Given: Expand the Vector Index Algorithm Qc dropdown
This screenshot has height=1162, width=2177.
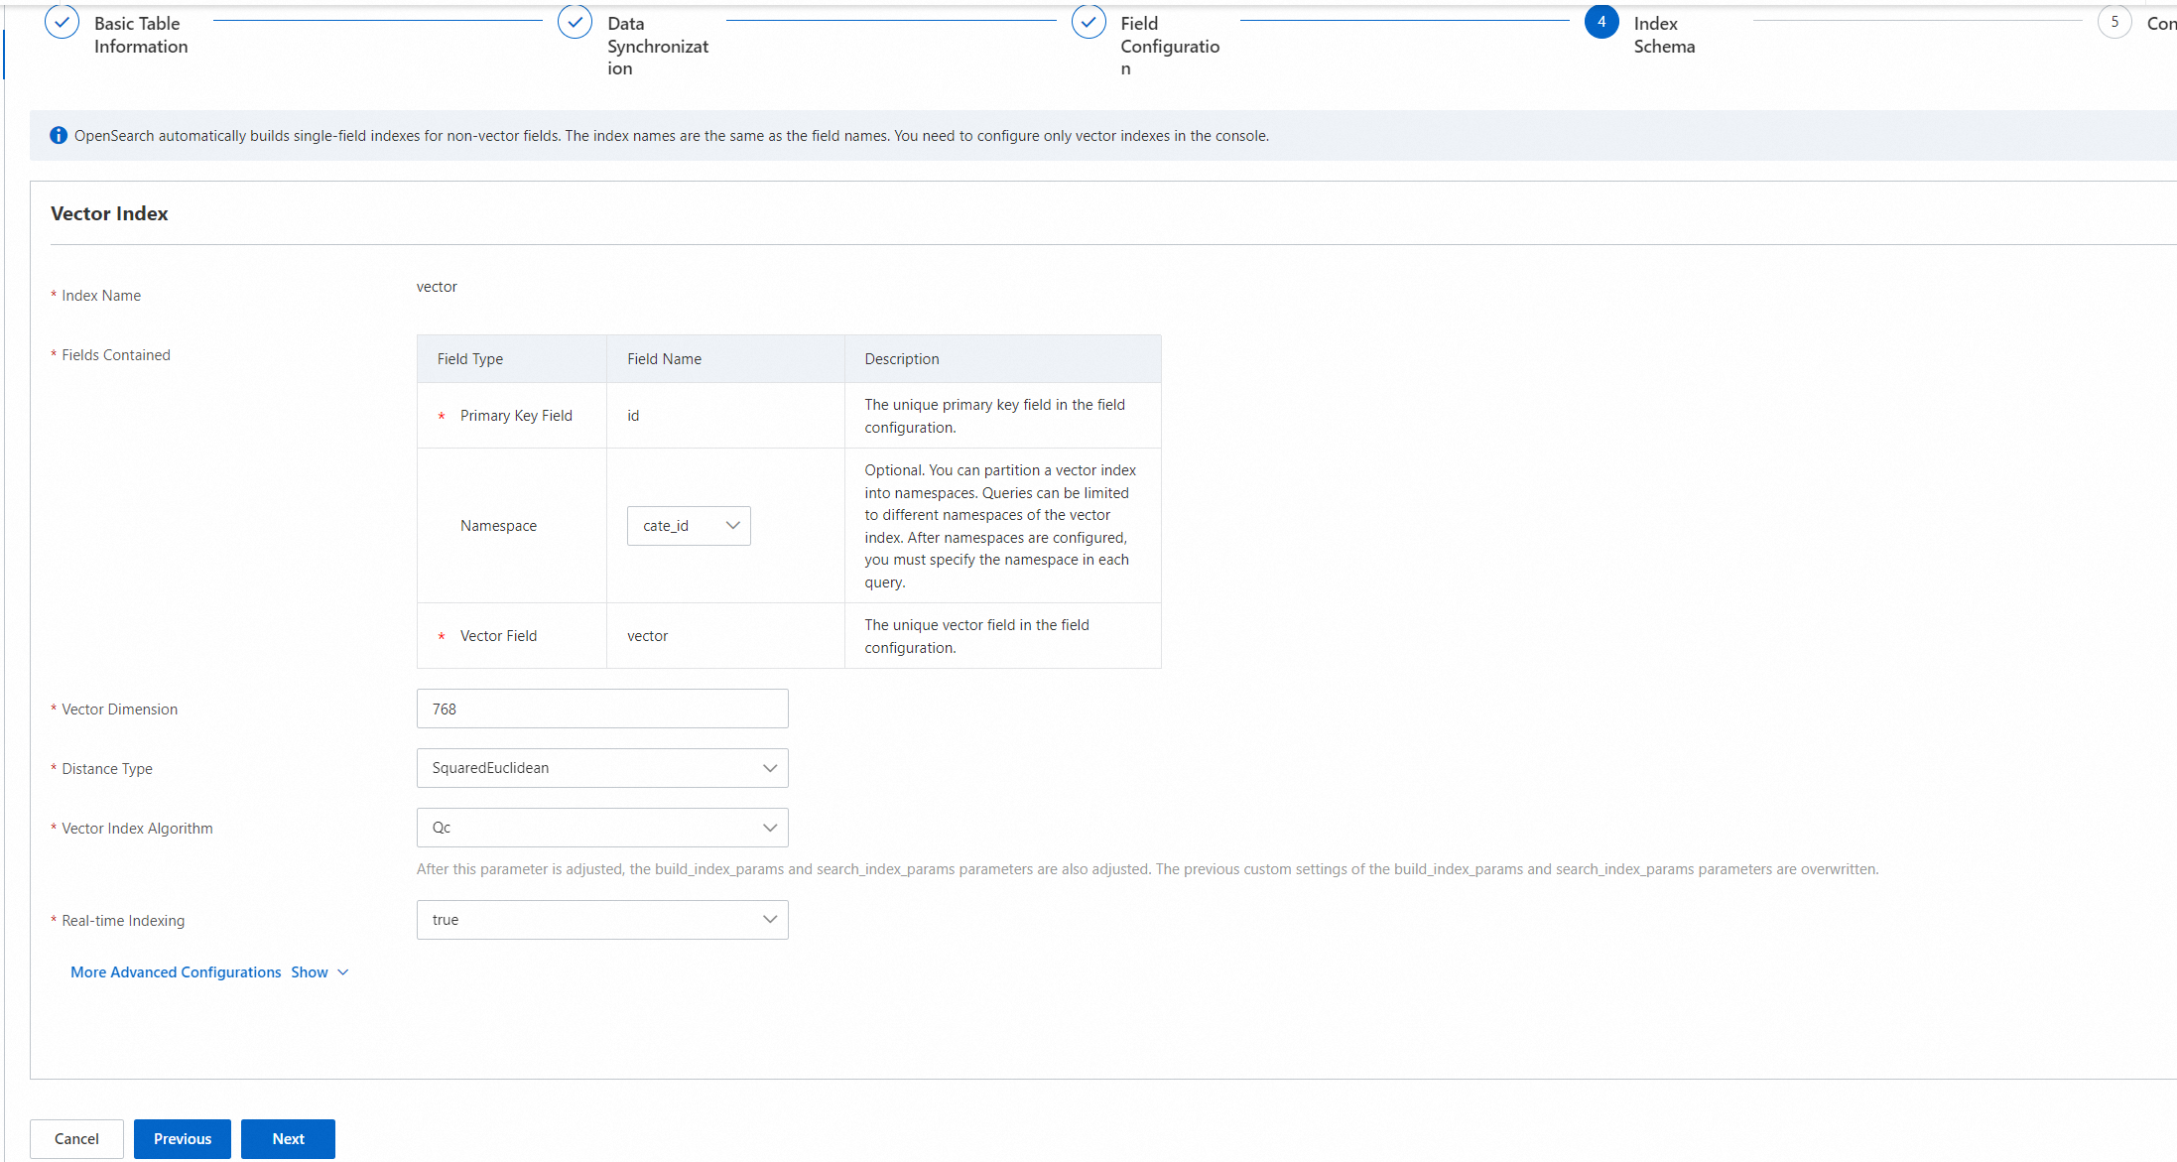Looking at the screenshot, I should [601, 828].
